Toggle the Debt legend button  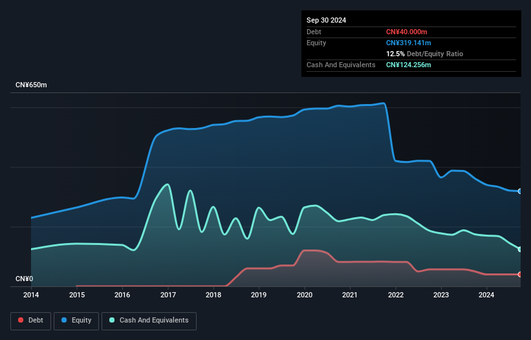tap(31, 321)
